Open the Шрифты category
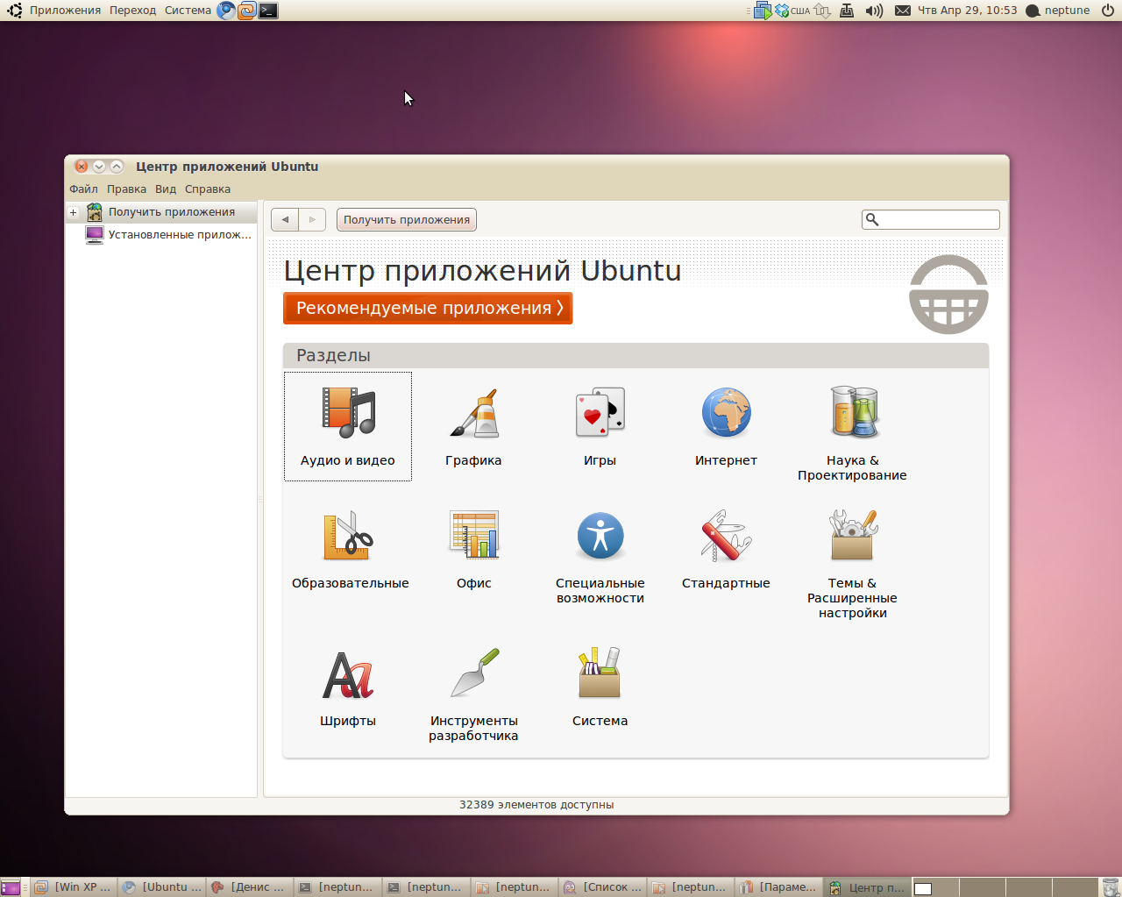The width and height of the screenshot is (1122, 897). [x=348, y=688]
